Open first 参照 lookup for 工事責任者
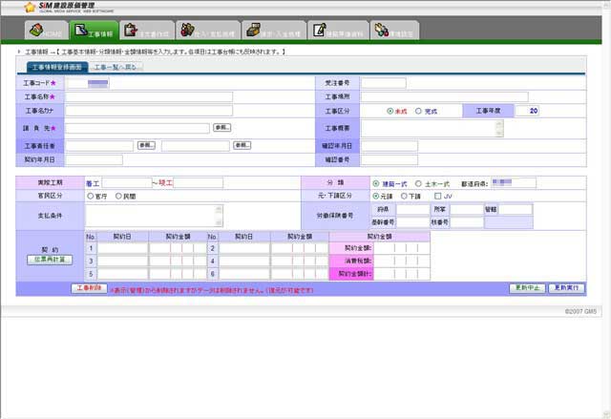This screenshot has width=611, height=419. (146, 145)
